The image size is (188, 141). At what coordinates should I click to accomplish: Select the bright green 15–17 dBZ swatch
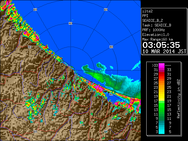click(x=161, y=105)
